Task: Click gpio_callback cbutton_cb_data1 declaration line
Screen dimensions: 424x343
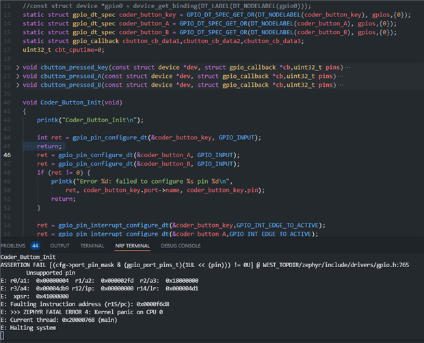Action: 163,41
